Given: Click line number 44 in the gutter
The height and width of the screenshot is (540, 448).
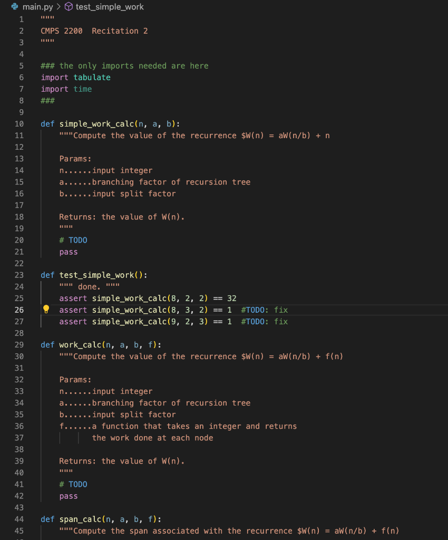Looking at the screenshot, I should (20, 519).
